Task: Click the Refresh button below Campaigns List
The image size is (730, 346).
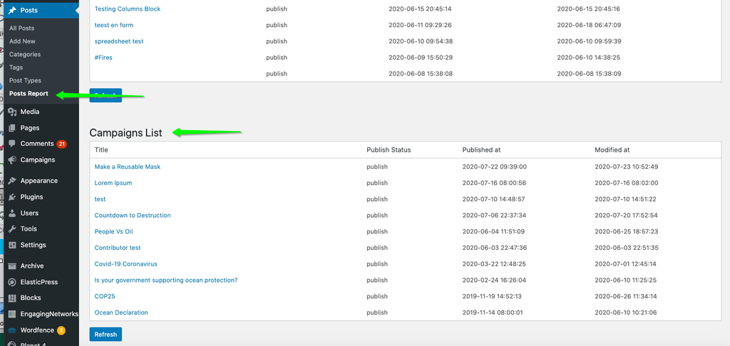Action: pyautogui.click(x=106, y=335)
